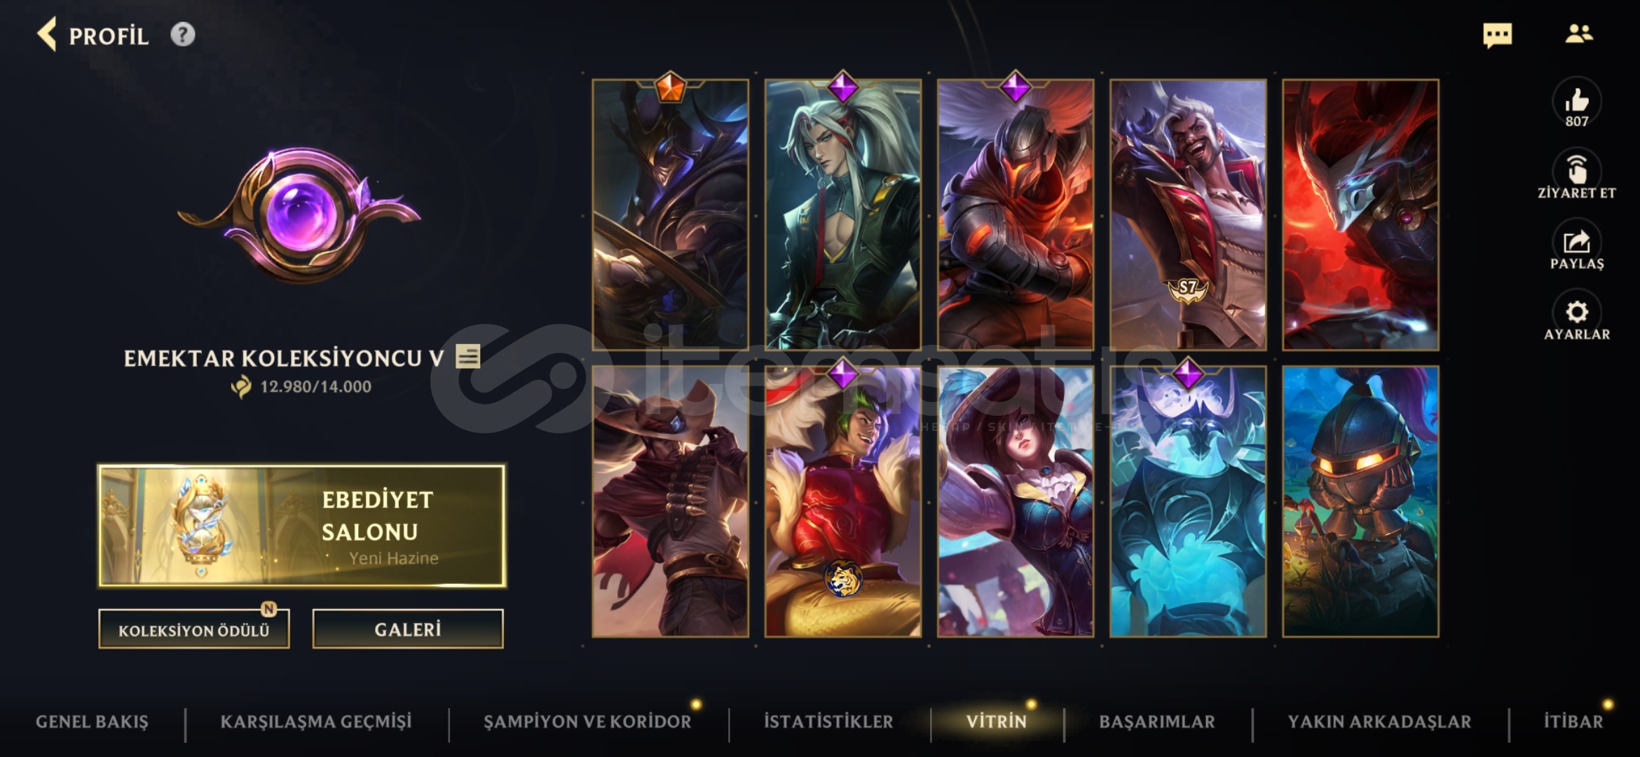Select the red lion dance skin card
The height and width of the screenshot is (757, 1640).
click(x=843, y=501)
